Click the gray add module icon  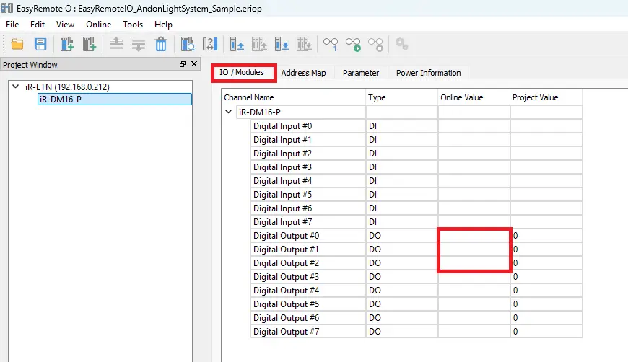click(90, 44)
